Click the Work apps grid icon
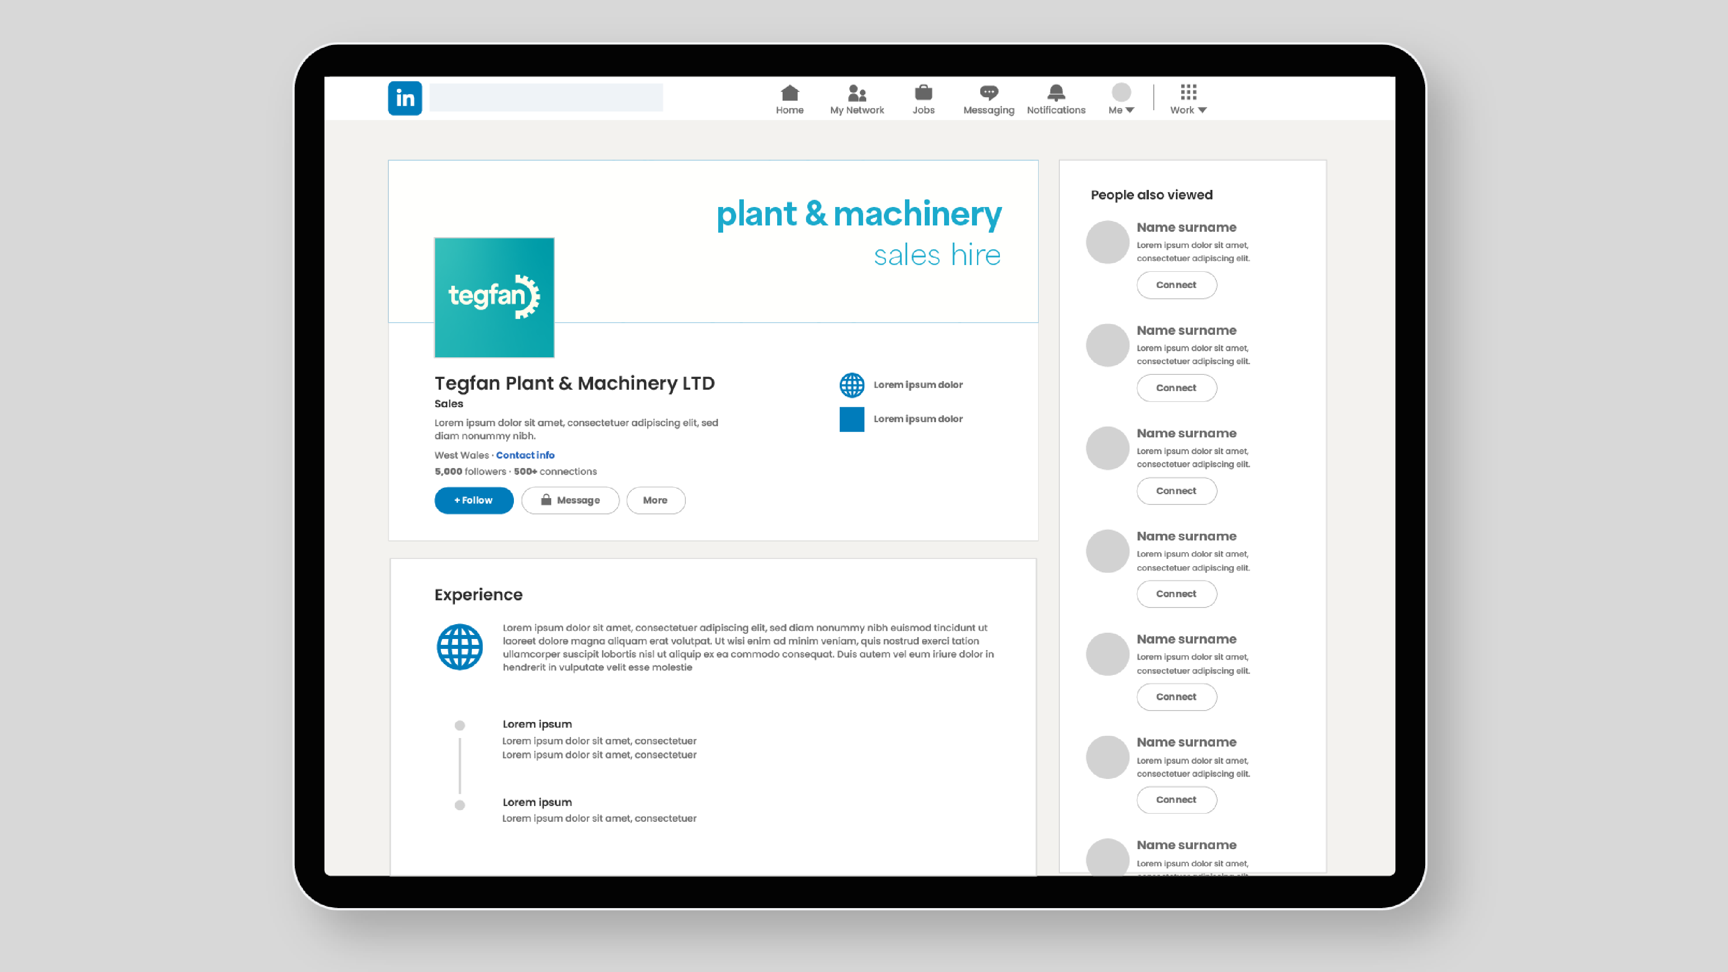Screen dimensions: 1728x972 coord(1188,92)
